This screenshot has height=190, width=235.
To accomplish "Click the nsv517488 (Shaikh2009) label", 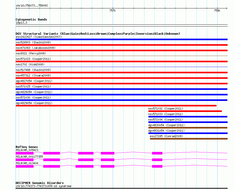I will coord(33,70).
